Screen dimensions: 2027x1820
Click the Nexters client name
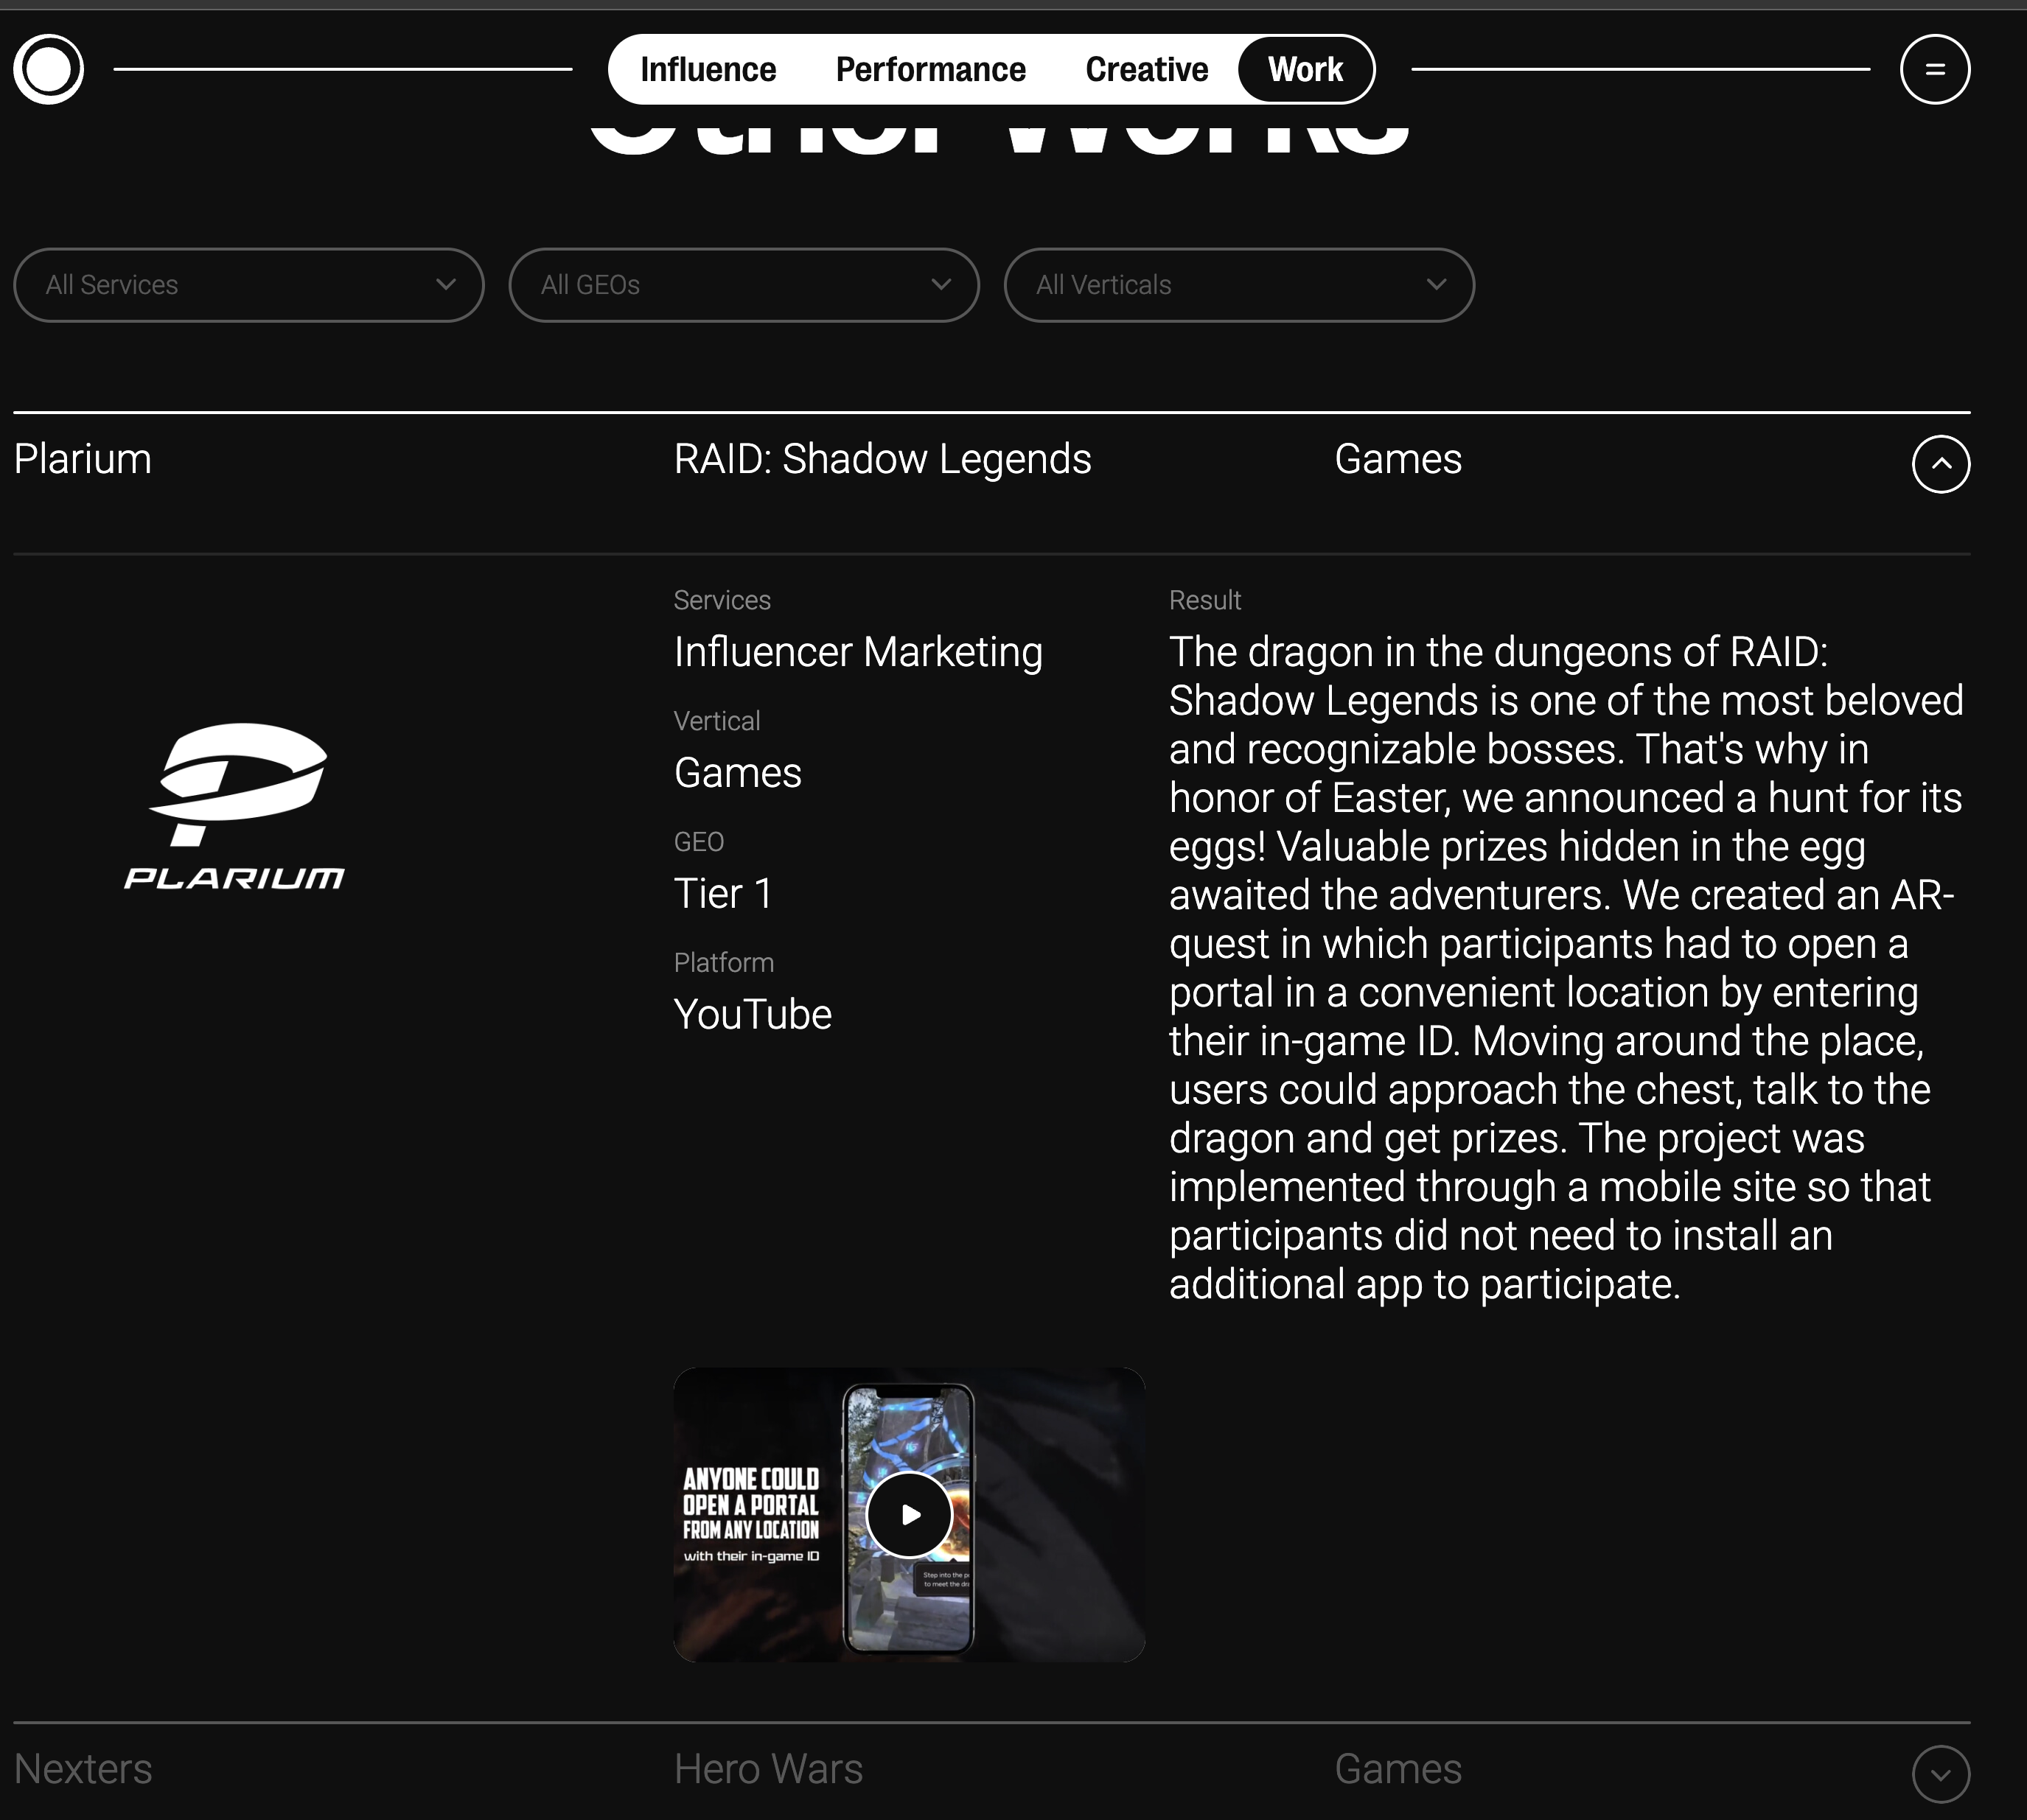coord(83,1769)
